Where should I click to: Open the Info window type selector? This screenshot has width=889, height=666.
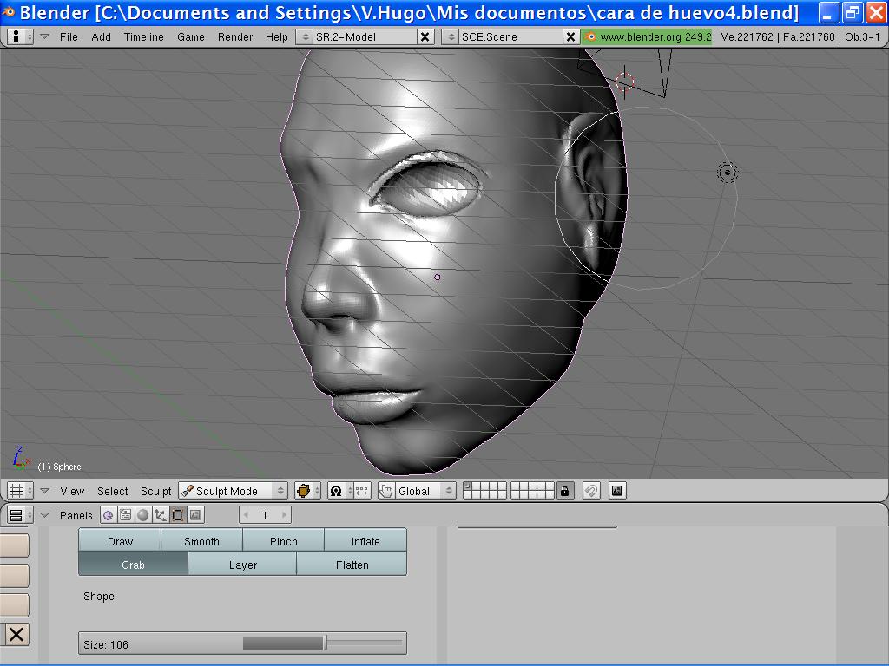pos(20,36)
